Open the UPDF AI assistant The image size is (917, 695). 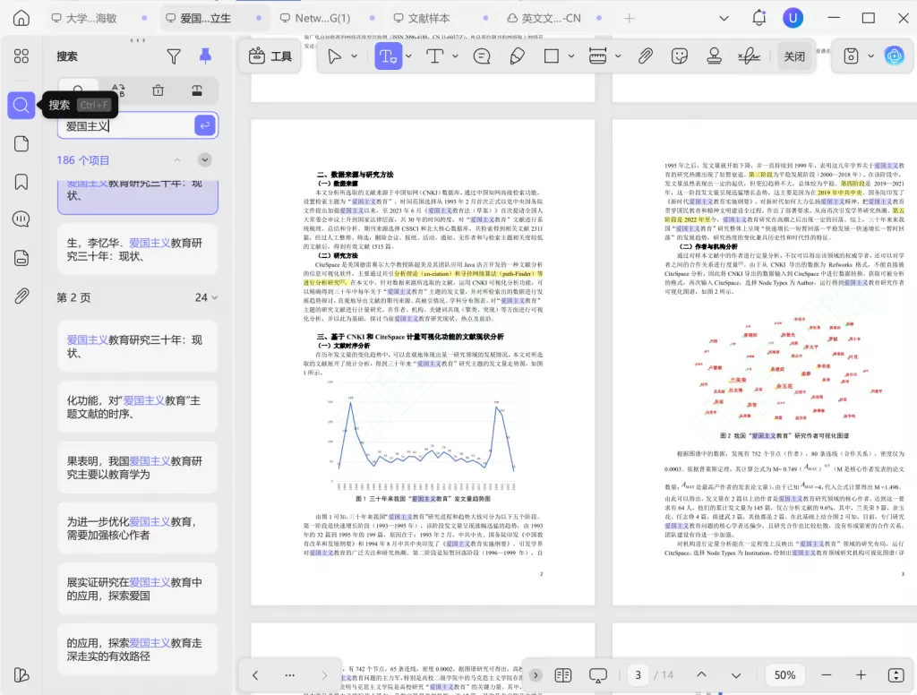point(894,56)
